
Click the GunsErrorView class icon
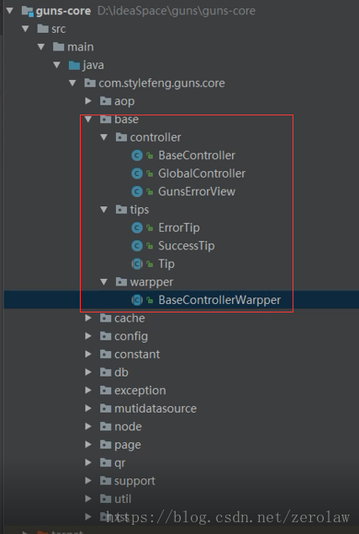pos(137,192)
